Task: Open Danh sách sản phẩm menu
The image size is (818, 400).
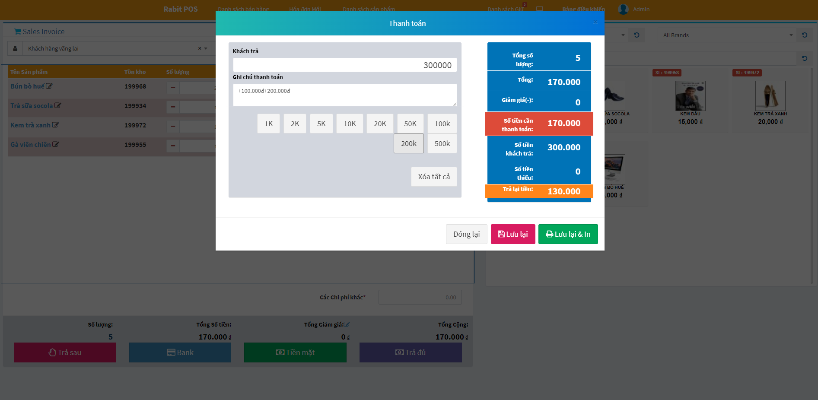Action: pos(369,9)
